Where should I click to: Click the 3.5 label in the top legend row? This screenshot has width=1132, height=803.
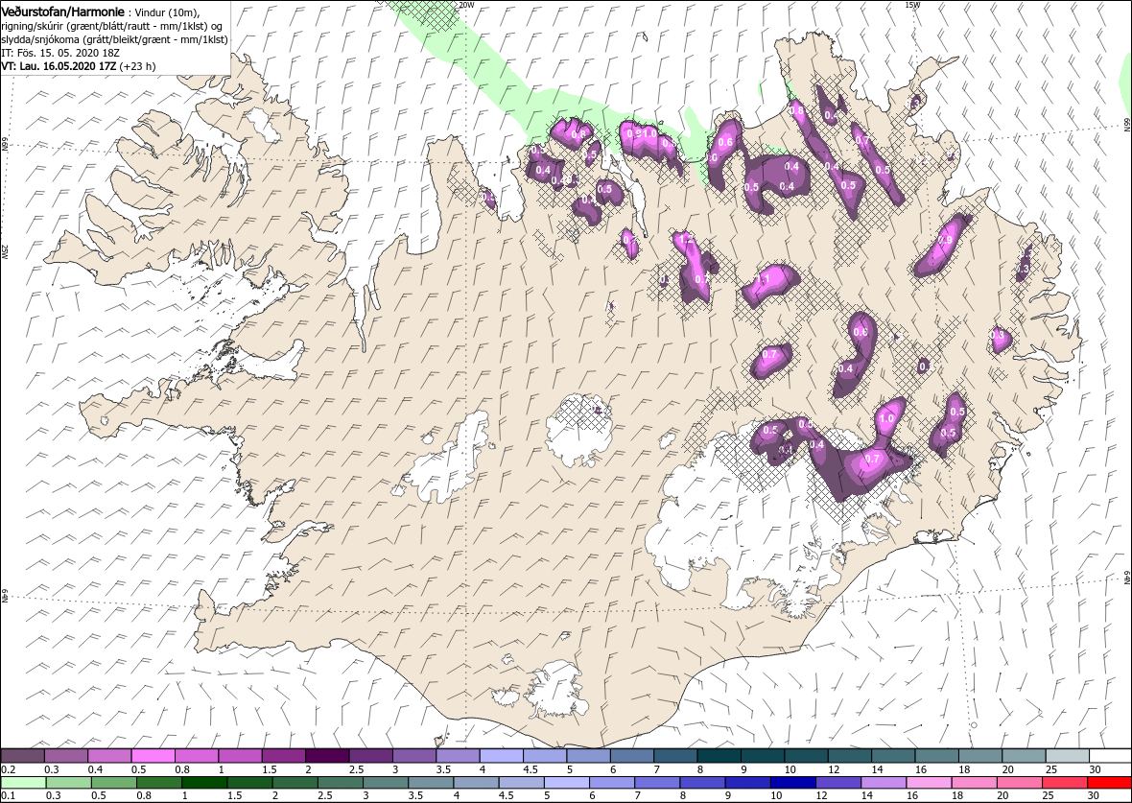click(443, 769)
